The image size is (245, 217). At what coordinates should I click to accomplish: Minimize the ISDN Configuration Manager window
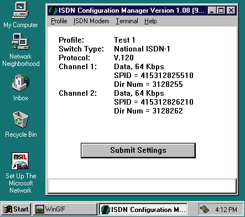coord(212,11)
